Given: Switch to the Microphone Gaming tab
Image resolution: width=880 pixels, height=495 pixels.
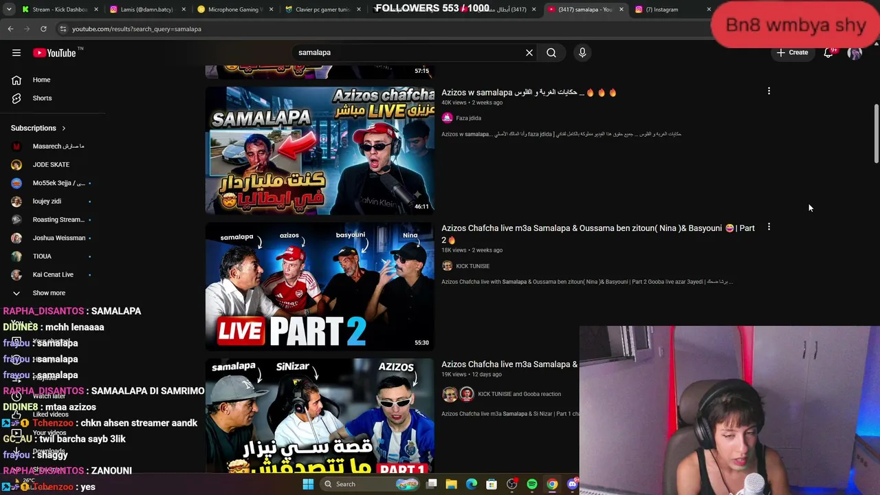Looking at the screenshot, I should pyautogui.click(x=234, y=10).
